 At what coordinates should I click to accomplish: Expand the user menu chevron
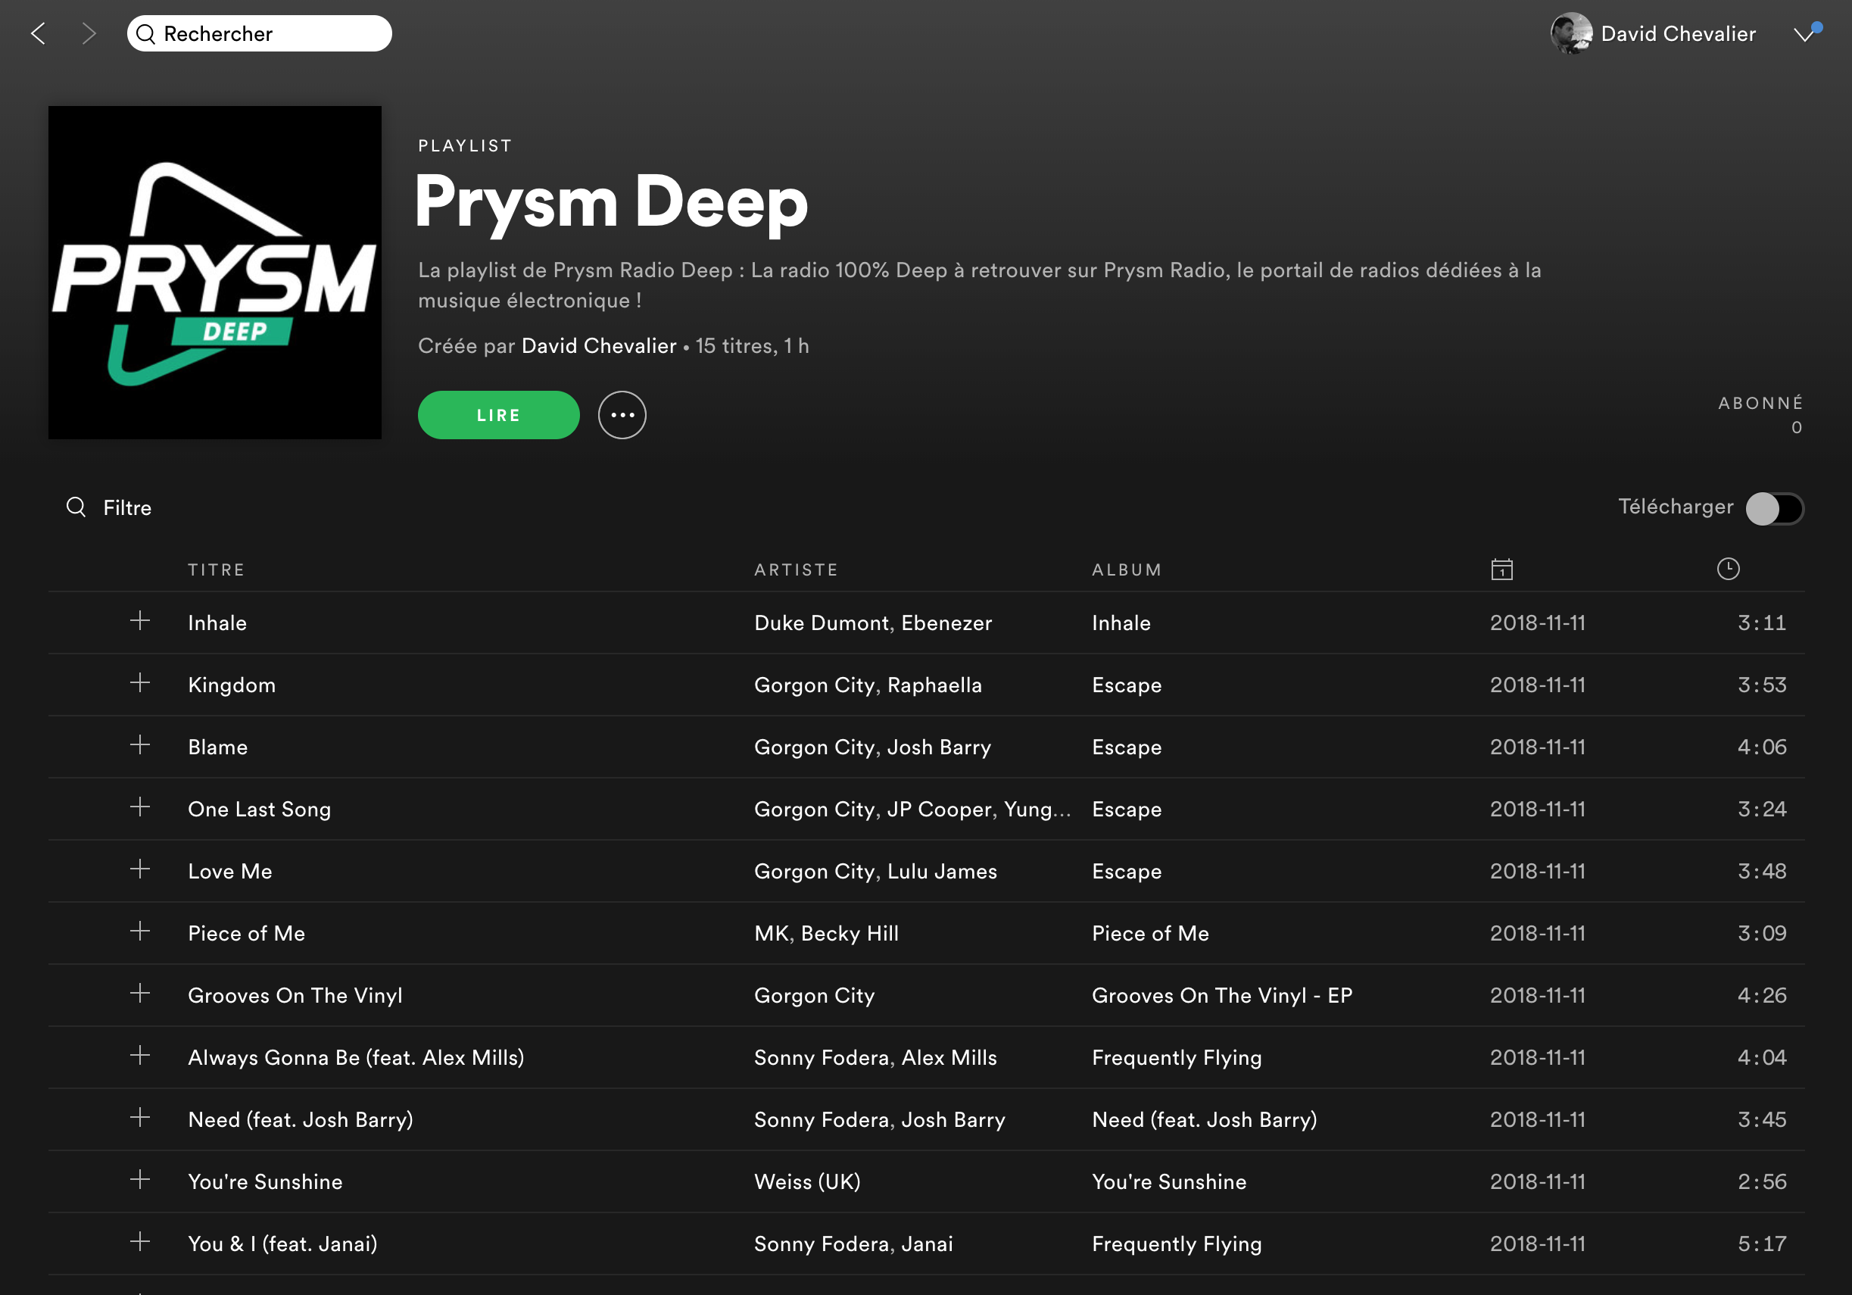click(1804, 35)
